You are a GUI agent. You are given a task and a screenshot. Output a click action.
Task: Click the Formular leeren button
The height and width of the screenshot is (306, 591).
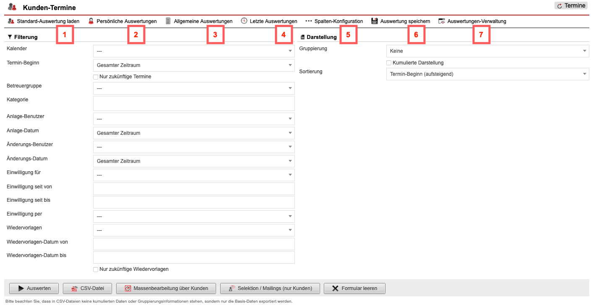pyautogui.click(x=354, y=288)
